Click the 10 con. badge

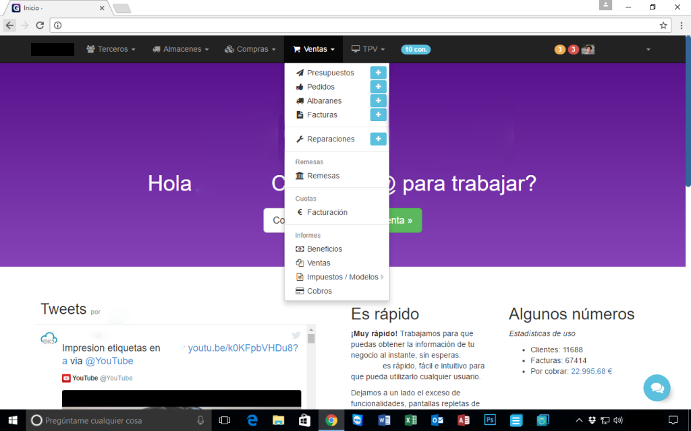coord(415,50)
